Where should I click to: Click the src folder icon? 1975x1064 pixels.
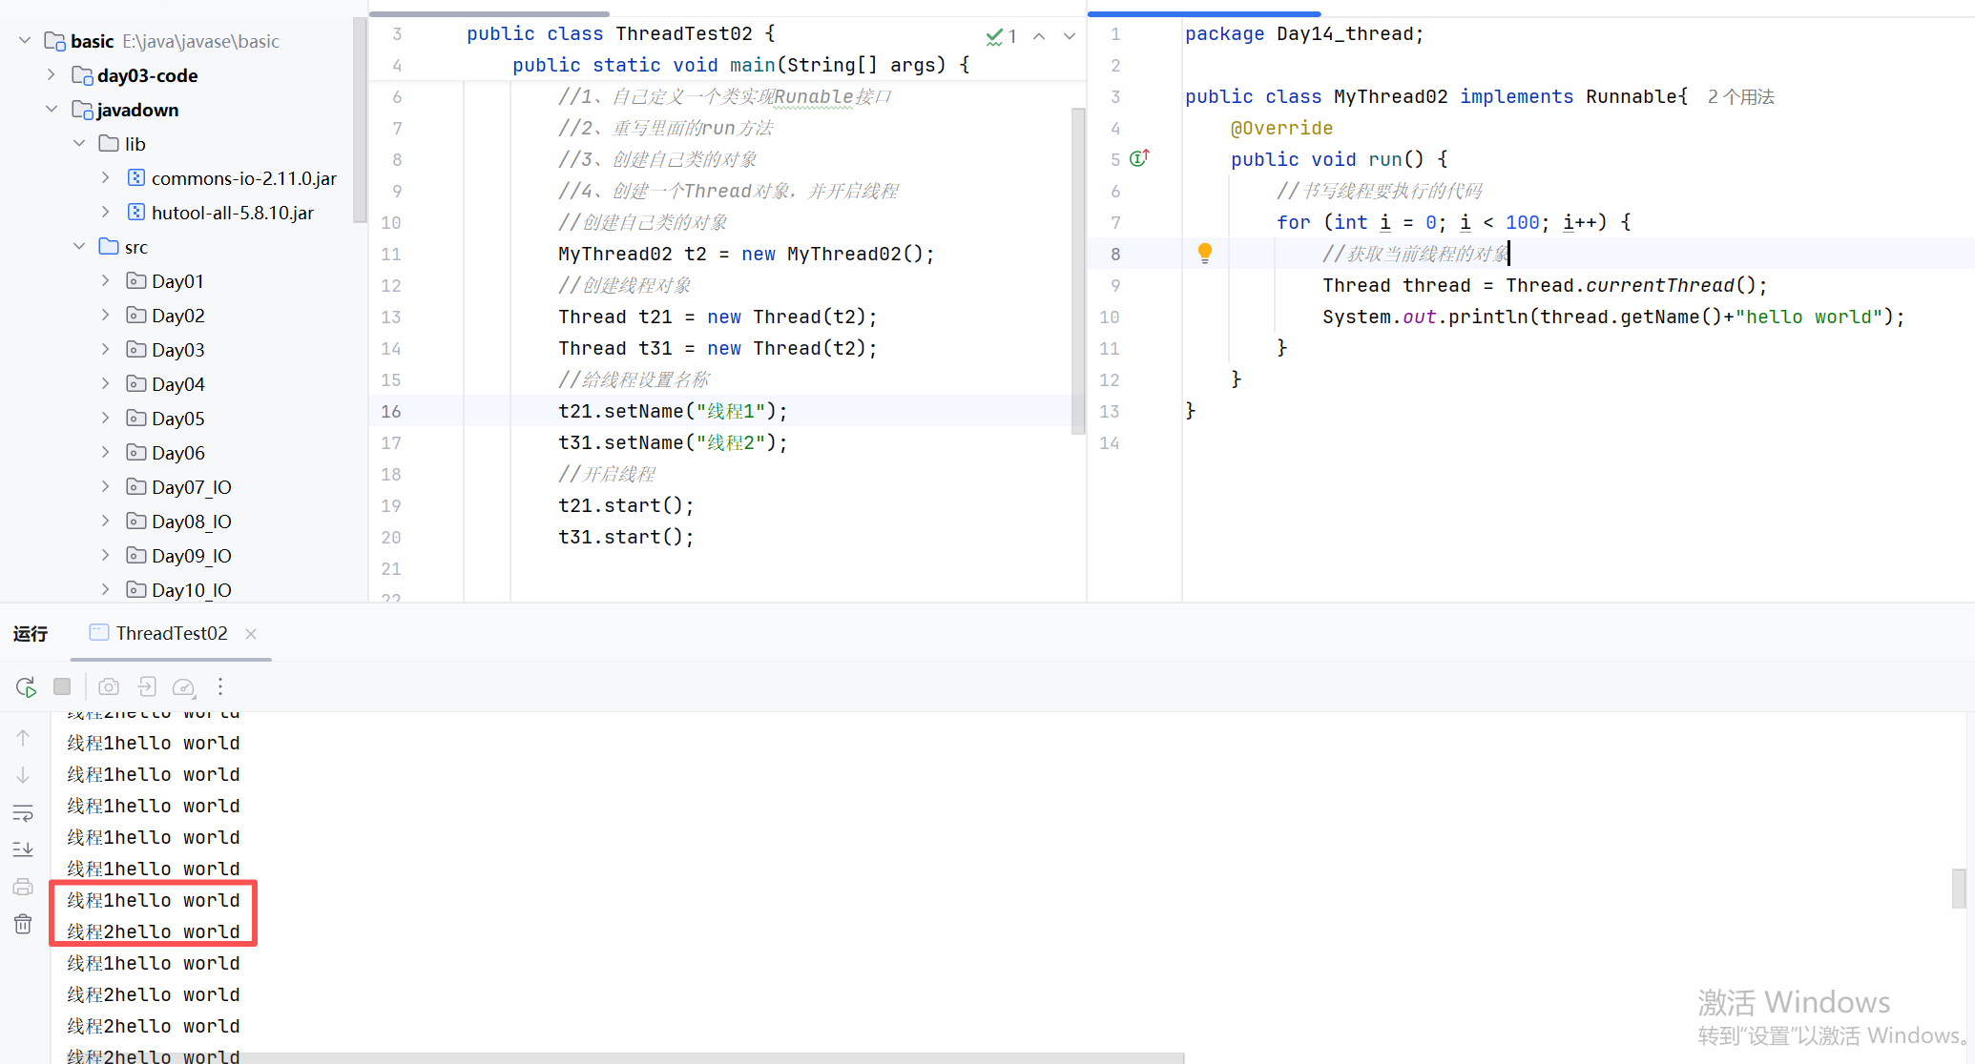click(109, 246)
